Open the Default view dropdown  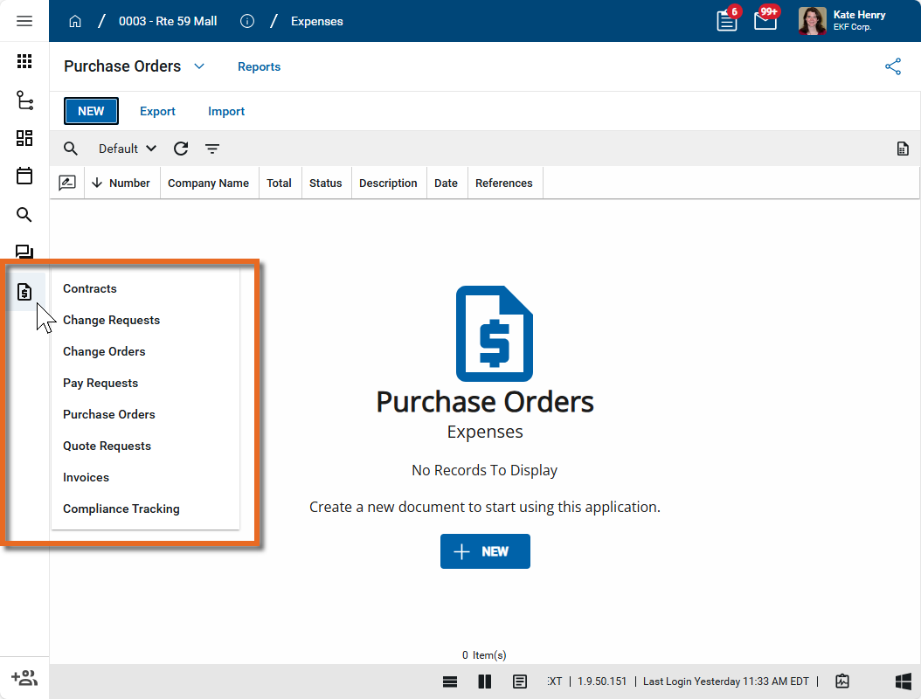point(128,149)
